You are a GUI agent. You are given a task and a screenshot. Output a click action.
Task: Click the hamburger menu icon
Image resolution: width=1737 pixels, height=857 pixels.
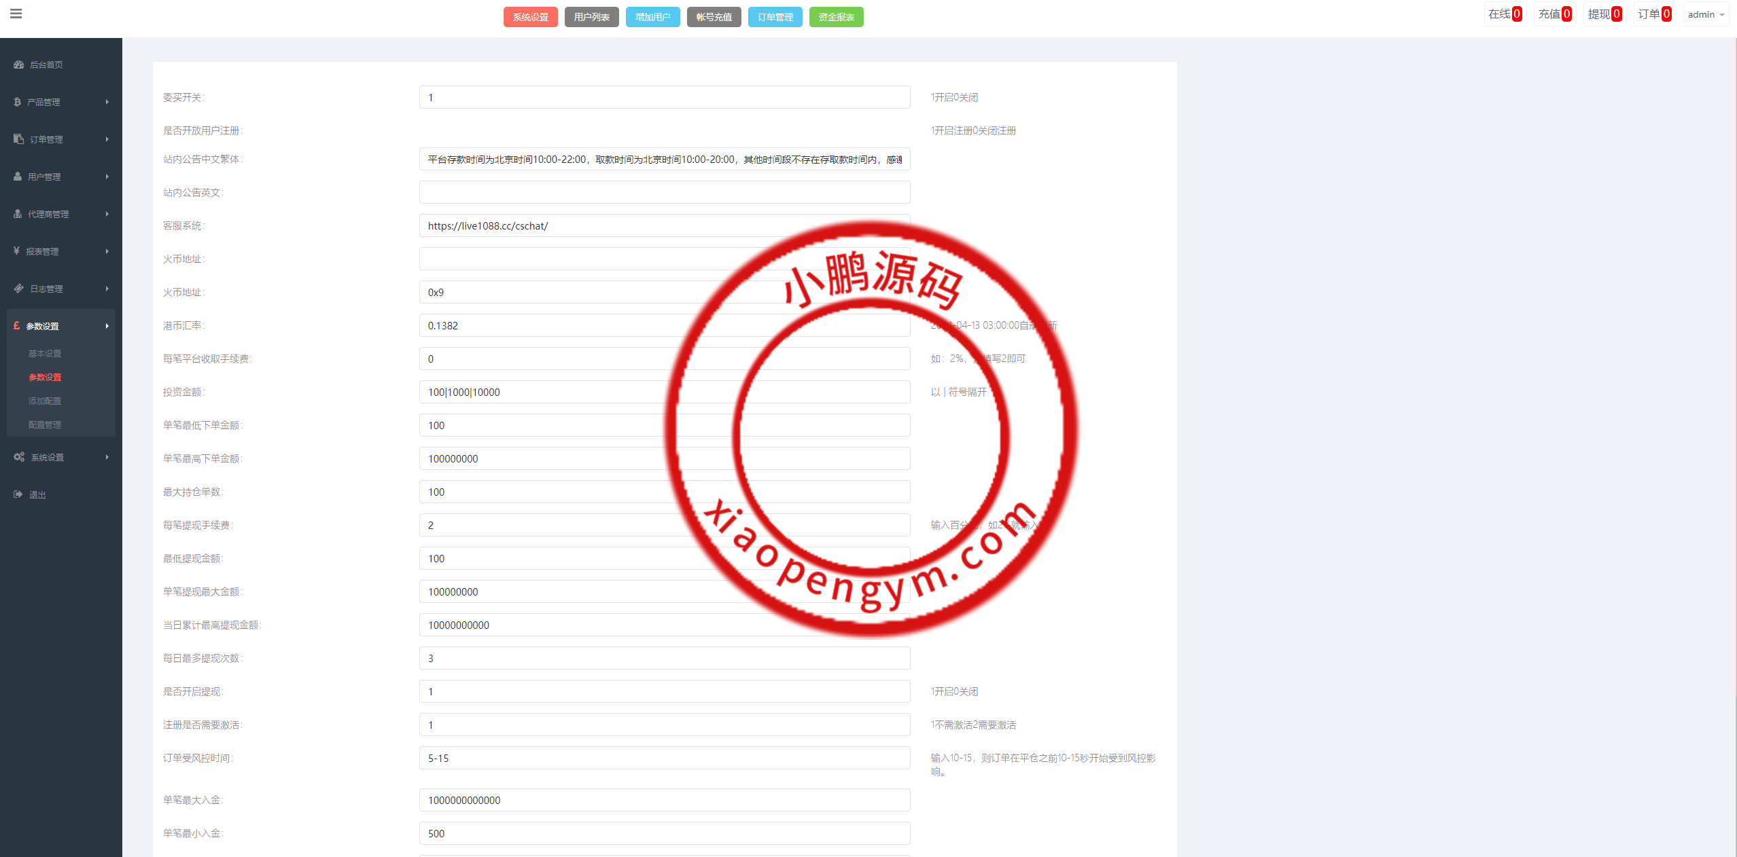point(16,14)
